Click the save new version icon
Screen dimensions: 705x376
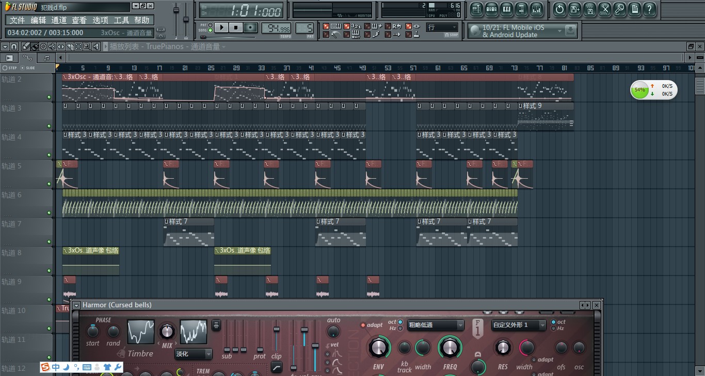pyautogui.click(x=574, y=9)
